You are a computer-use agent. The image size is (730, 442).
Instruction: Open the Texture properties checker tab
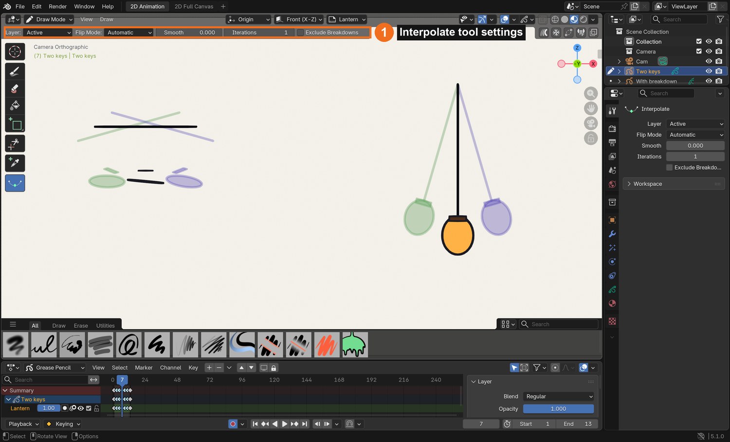(612, 321)
